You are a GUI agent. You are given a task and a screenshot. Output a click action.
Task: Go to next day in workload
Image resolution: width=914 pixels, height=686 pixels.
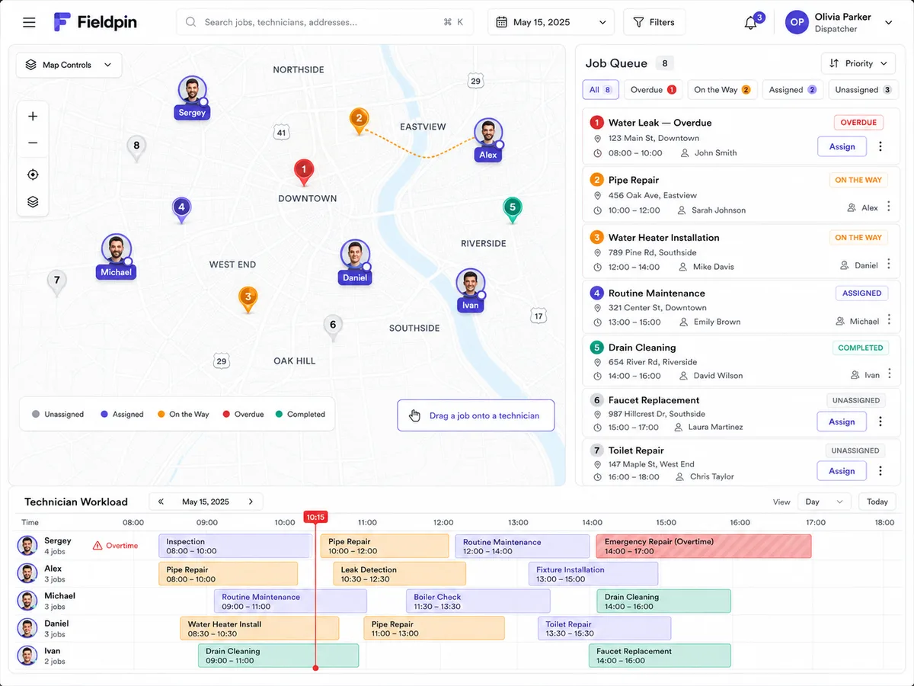click(251, 502)
